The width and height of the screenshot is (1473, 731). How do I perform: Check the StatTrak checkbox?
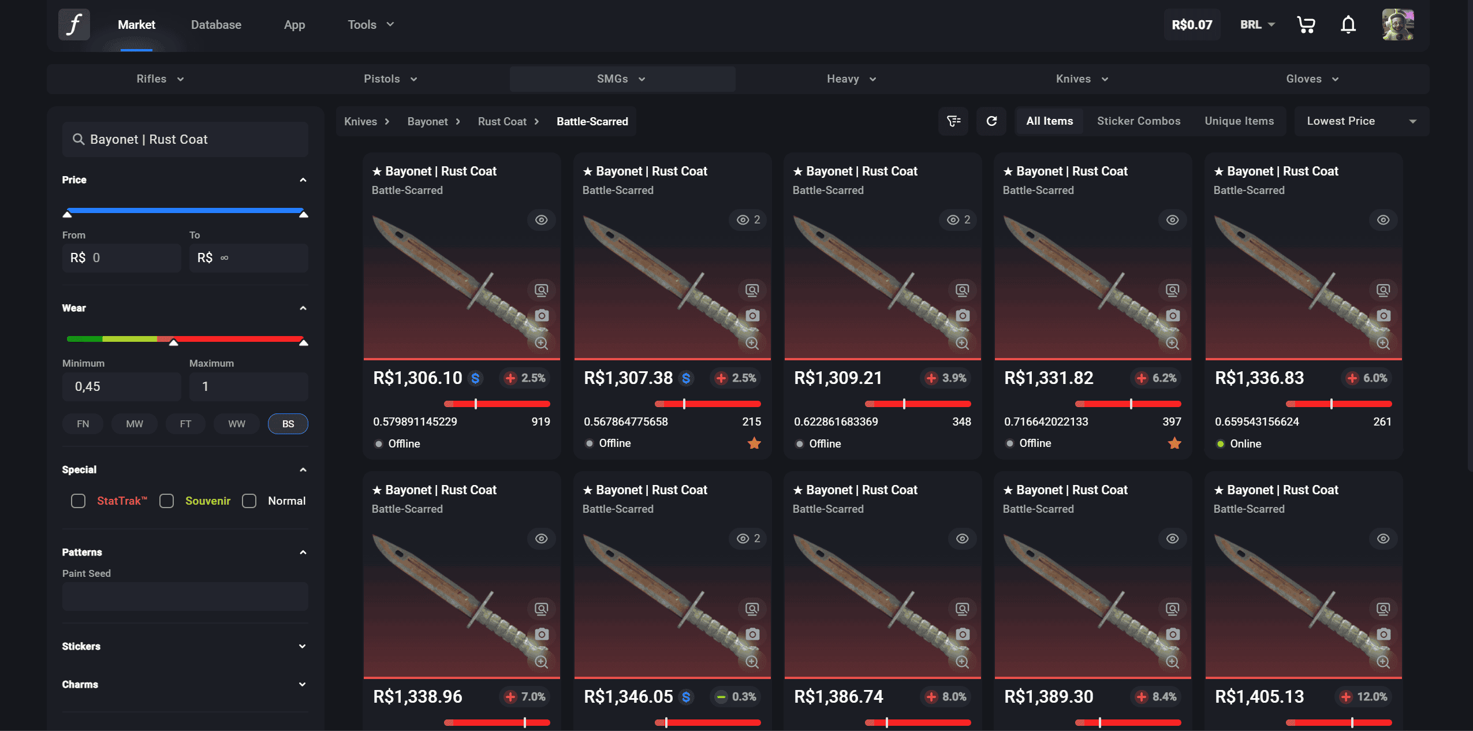coord(78,501)
